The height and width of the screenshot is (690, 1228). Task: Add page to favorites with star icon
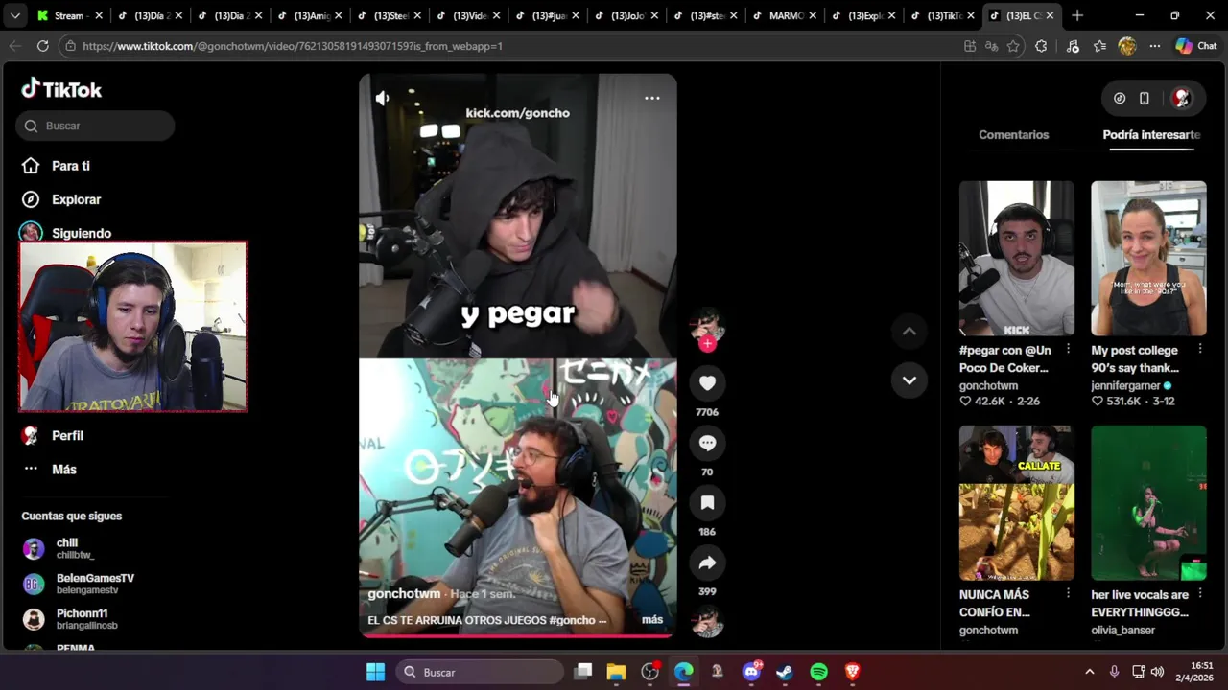1013,46
